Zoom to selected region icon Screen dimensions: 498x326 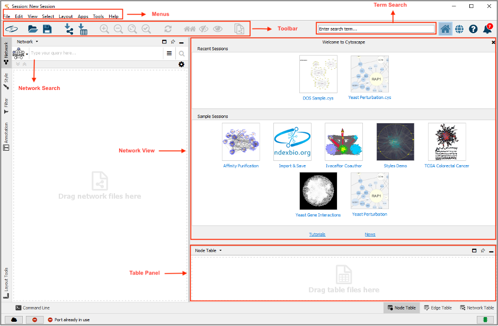(x=146, y=29)
